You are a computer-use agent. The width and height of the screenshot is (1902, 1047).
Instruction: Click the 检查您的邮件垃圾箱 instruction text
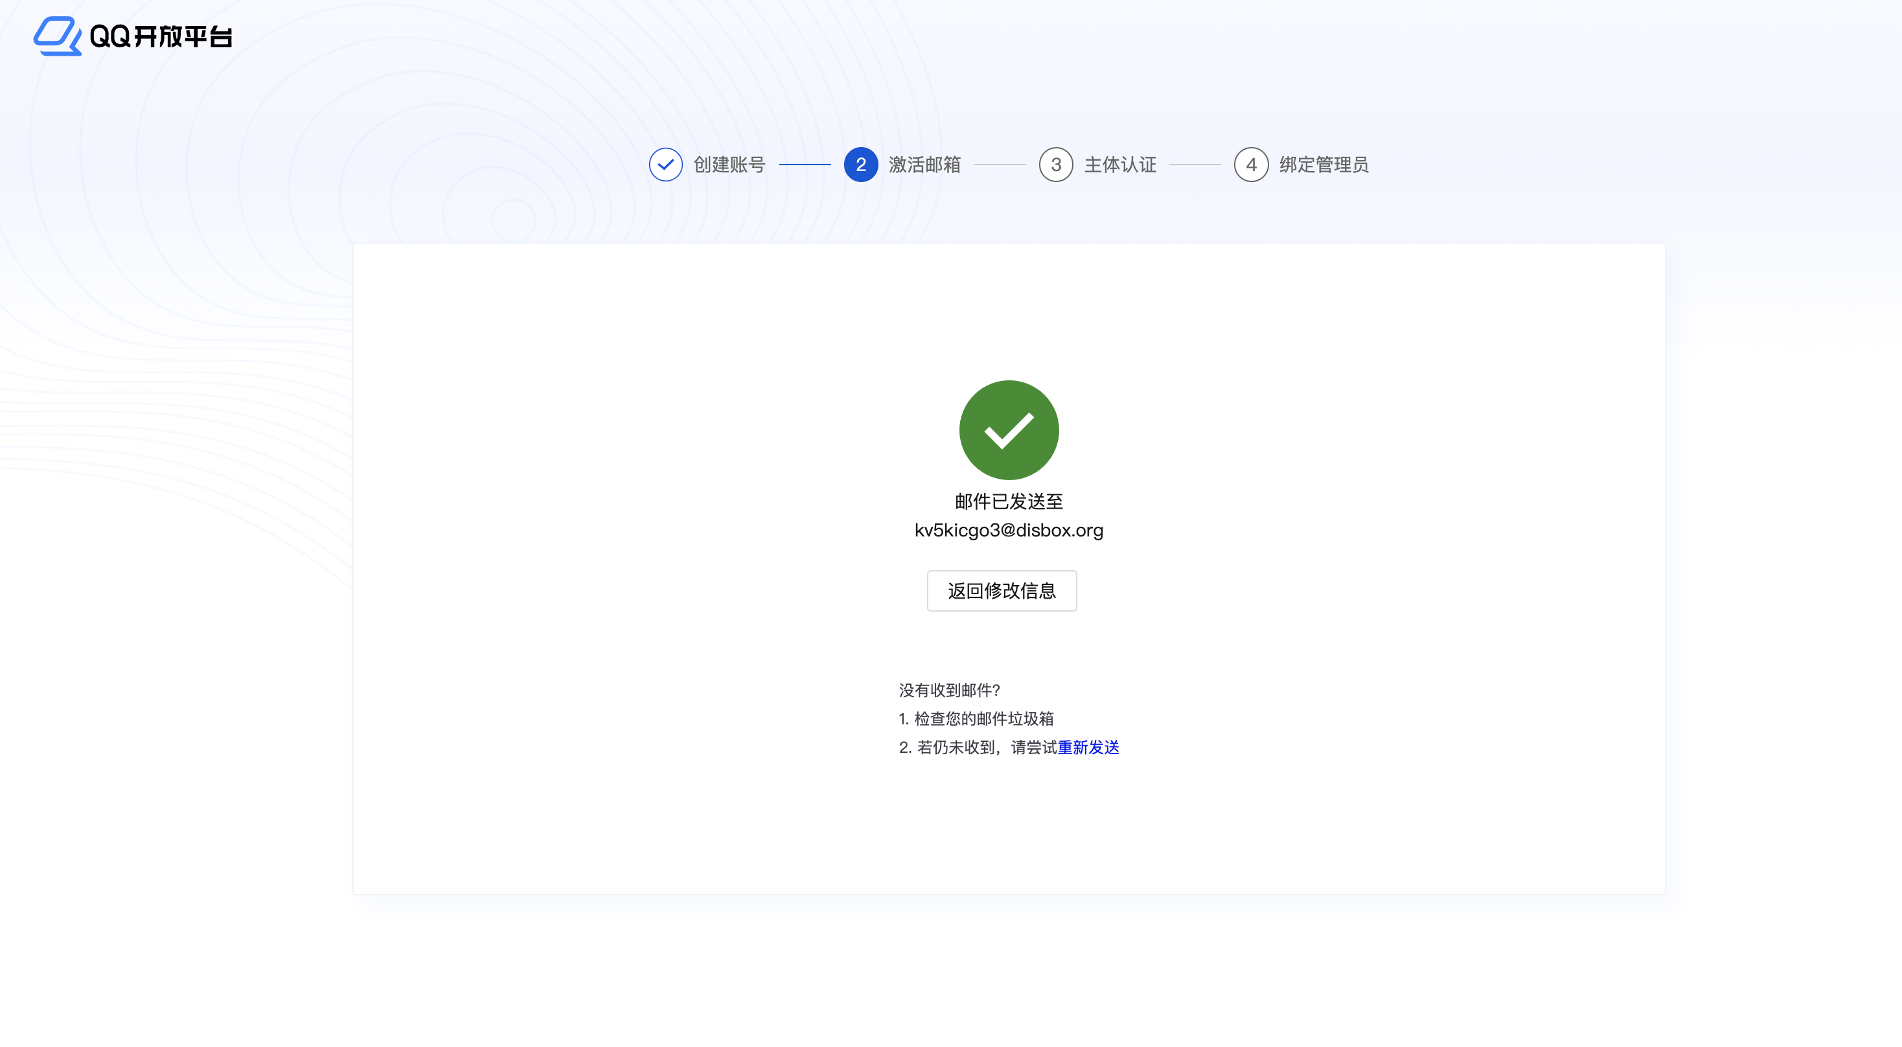pyautogui.click(x=976, y=719)
